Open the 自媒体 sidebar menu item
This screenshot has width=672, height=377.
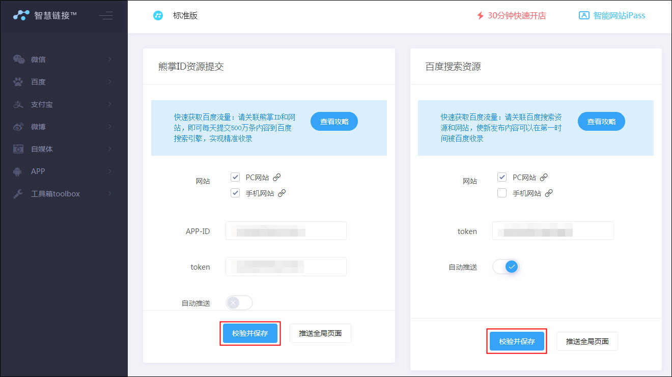pyautogui.click(x=64, y=149)
